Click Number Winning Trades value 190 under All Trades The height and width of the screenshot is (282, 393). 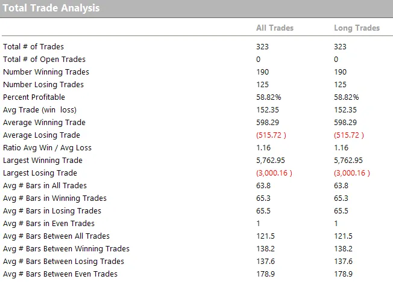coord(262,72)
